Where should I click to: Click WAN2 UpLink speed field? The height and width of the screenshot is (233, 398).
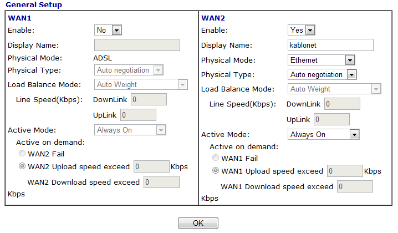pos(331,119)
